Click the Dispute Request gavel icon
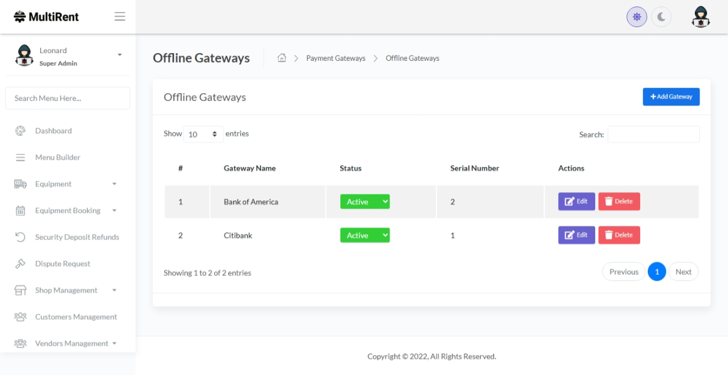The height and width of the screenshot is (375, 728). [21, 264]
